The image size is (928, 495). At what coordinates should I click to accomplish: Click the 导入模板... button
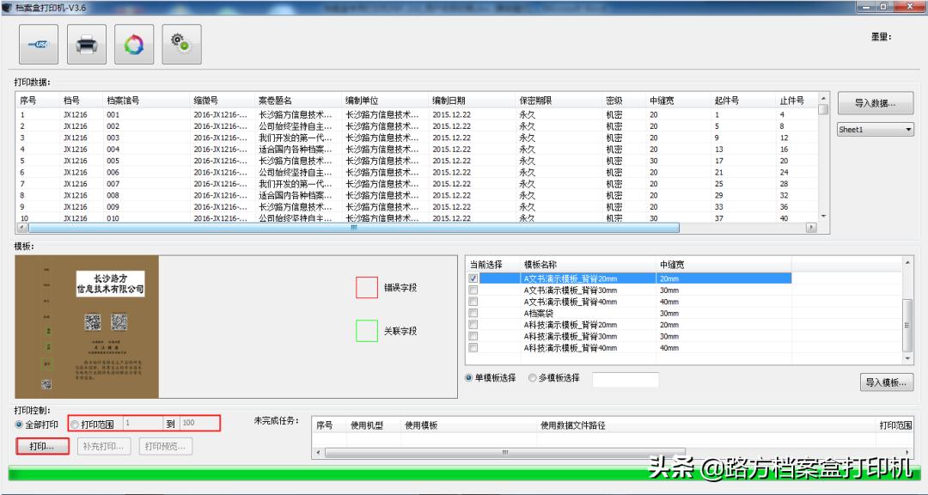pos(886,382)
